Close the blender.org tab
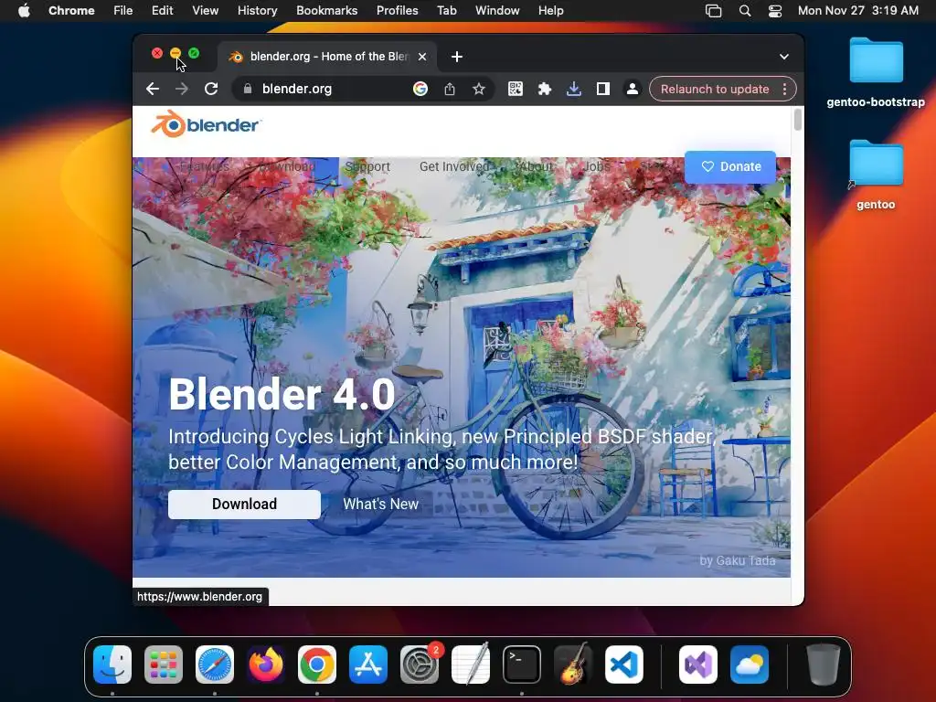936x702 pixels. click(x=422, y=57)
